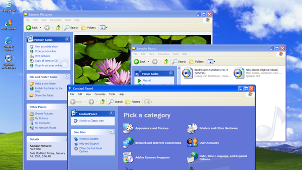Click Order prints online link

[46, 51]
